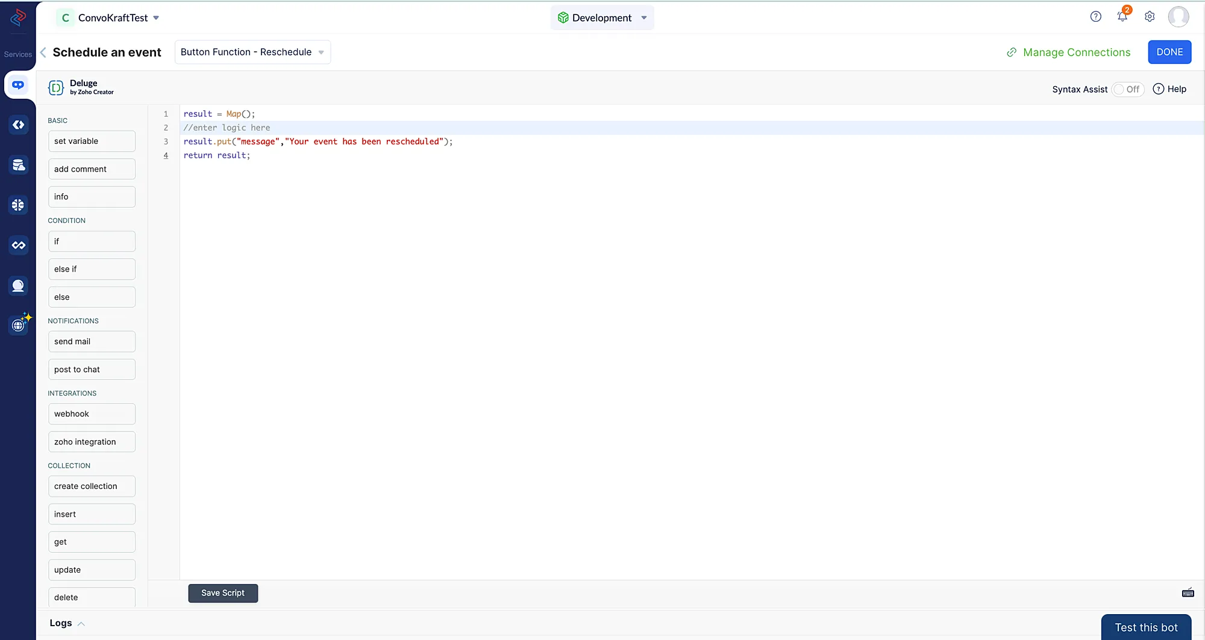The image size is (1205, 640).
Task: Go back using the arrow beside Schedule an event
Action: pyautogui.click(x=43, y=52)
